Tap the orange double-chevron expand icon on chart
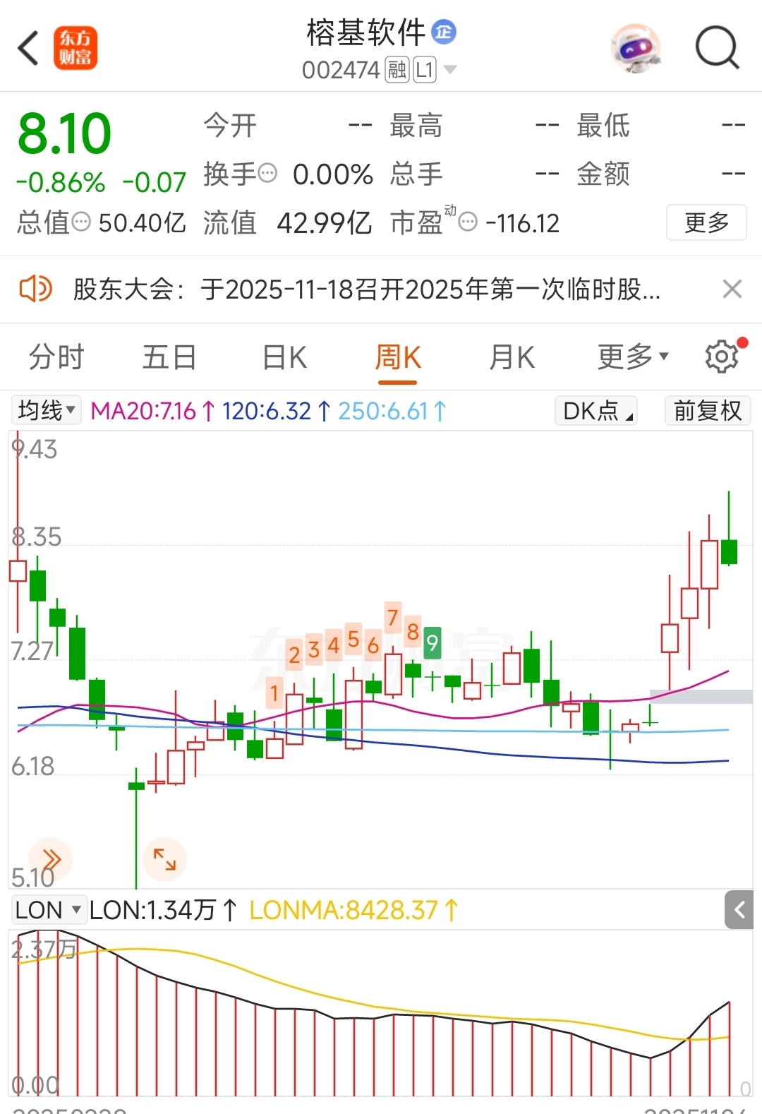 (x=51, y=859)
